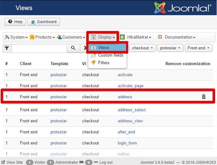
Task: Click Front end cell in address_view row
Action: point(29,121)
